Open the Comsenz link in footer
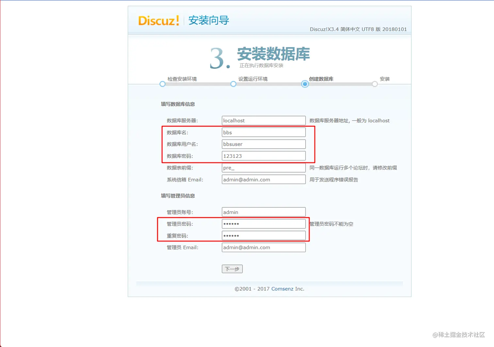Viewport: 494px width, 347px height. click(282, 289)
